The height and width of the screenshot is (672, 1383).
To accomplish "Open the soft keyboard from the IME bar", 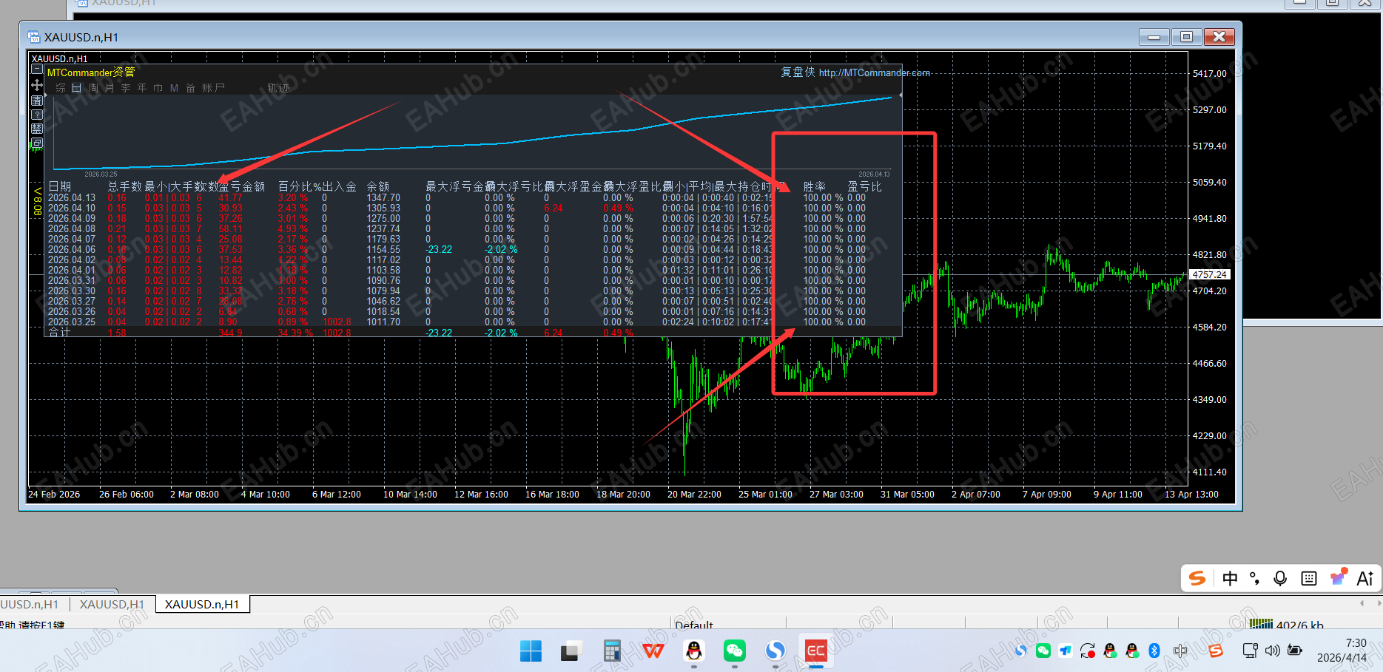I will [x=1309, y=578].
